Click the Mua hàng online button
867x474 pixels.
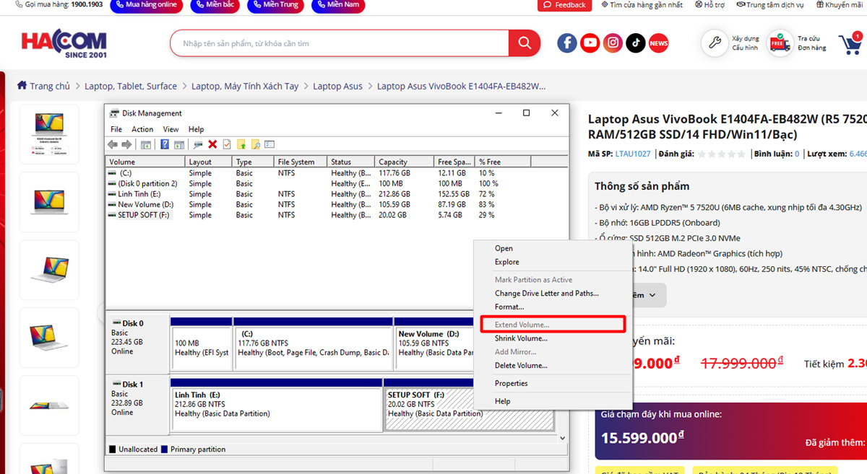146,5
